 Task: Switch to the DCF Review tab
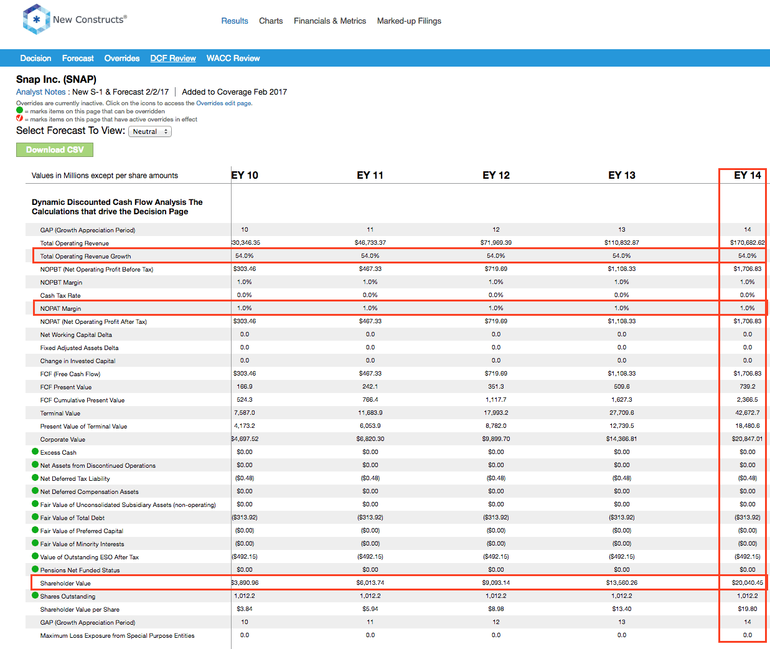[173, 59]
